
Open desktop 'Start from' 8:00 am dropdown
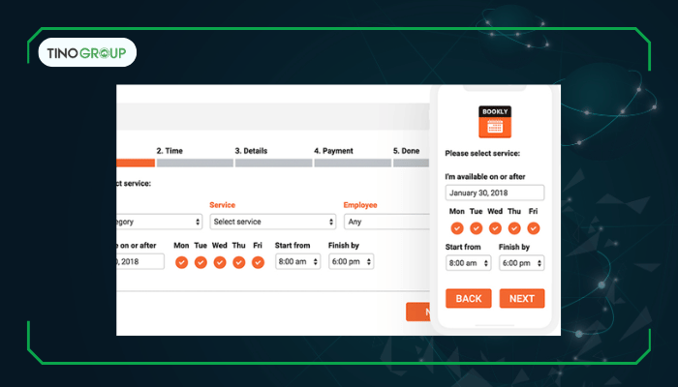pos(297,261)
